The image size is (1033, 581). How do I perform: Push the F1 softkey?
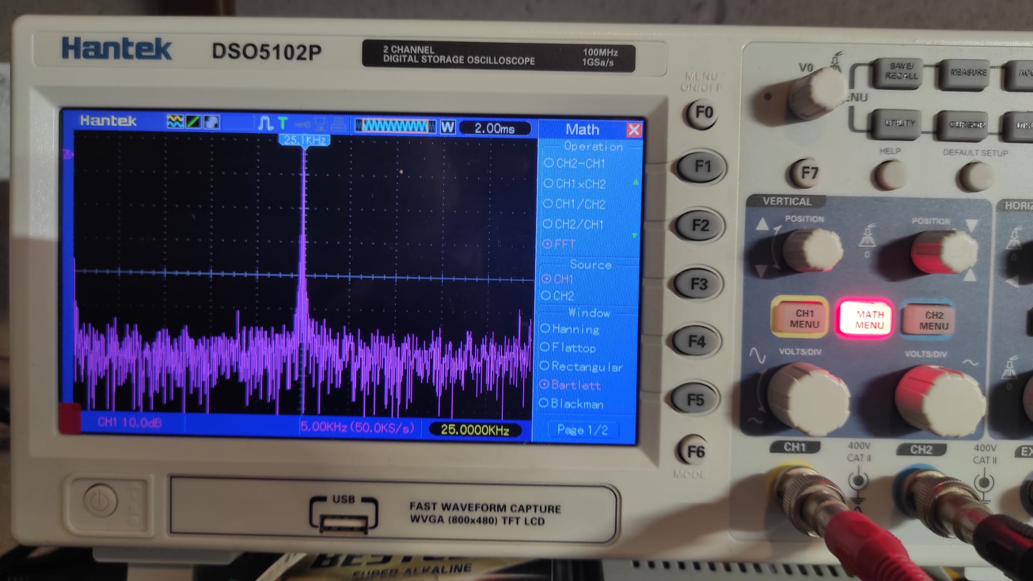[x=701, y=166]
